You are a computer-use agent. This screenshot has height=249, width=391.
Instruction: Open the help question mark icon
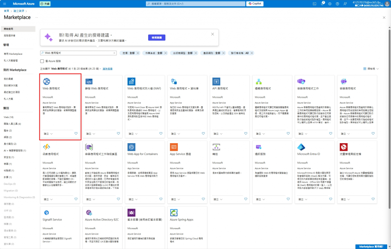(x=338, y=4)
